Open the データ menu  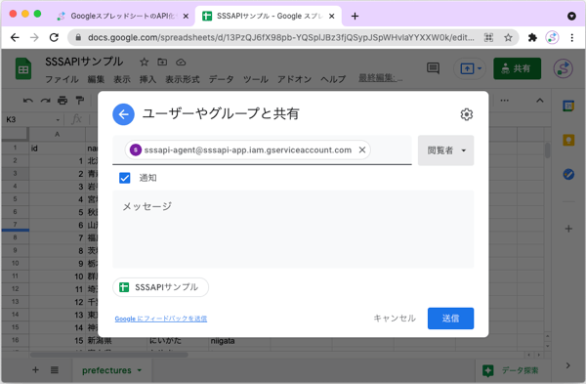pos(222,79)
